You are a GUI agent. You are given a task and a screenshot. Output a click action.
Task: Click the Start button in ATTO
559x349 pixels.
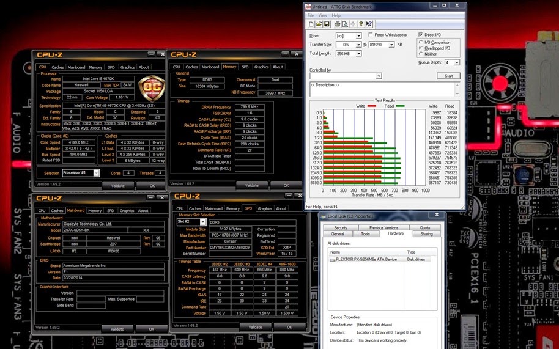click(448, 76)
